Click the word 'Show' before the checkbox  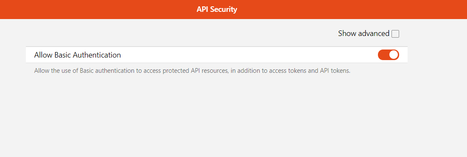click(347, 33)
